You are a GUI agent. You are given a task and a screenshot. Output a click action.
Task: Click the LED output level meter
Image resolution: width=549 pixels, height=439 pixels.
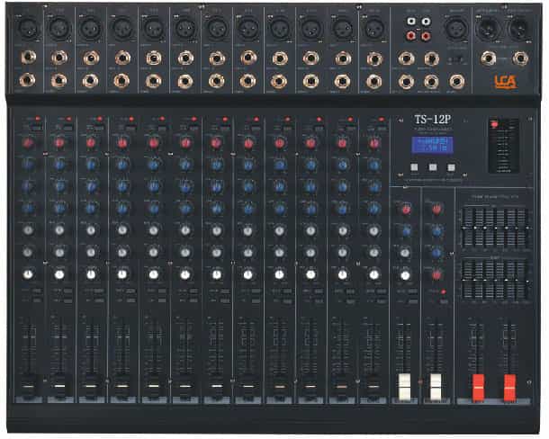click(x=504, y=147)
